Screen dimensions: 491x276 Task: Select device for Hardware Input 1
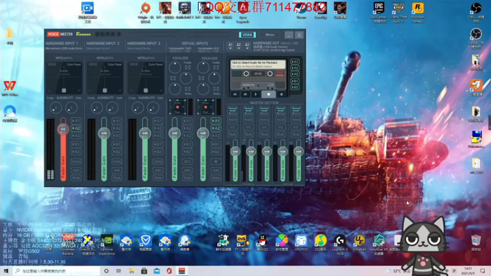(x=64, y=48)
